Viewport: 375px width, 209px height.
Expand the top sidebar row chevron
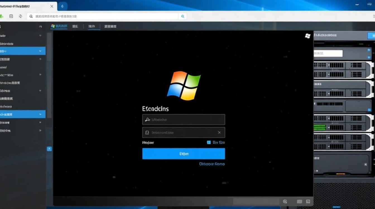[x=40, y=27]
